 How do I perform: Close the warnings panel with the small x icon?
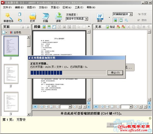(150, 118)
